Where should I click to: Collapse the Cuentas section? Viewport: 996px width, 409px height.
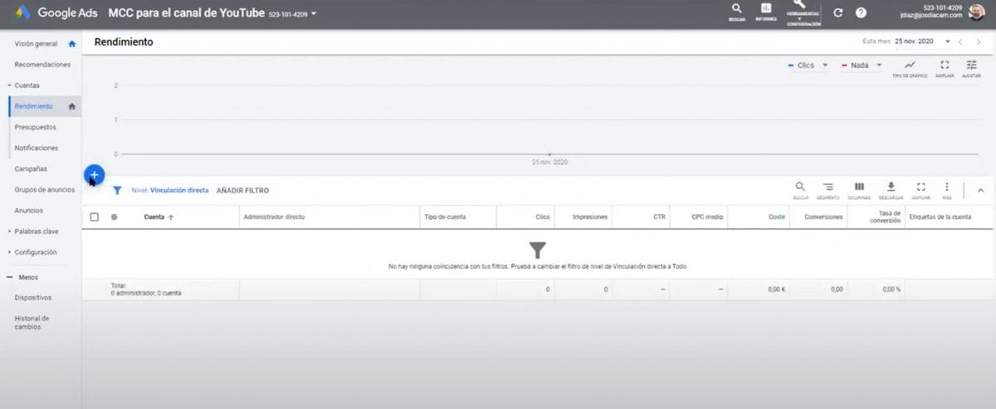(27, 85)
